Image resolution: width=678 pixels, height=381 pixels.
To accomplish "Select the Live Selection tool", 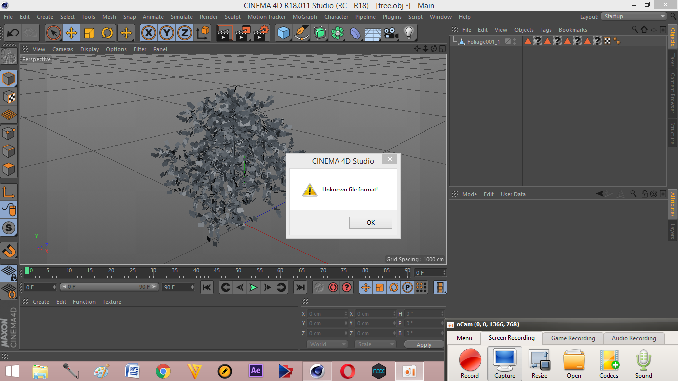I will [54, 33].
